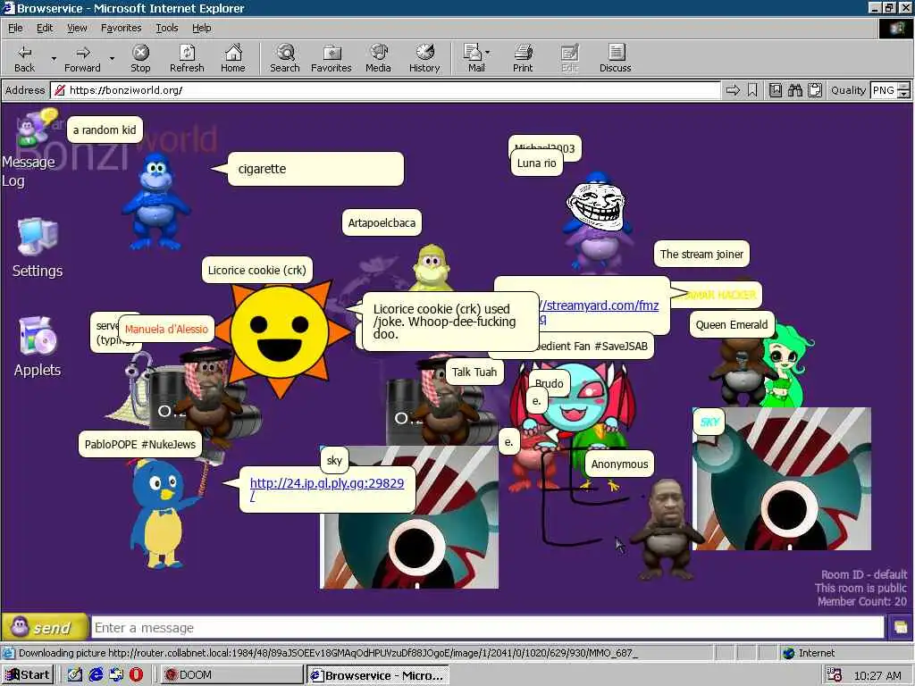Open the History toolbar button
915x686 pixels.
click(x=424, y=58)
